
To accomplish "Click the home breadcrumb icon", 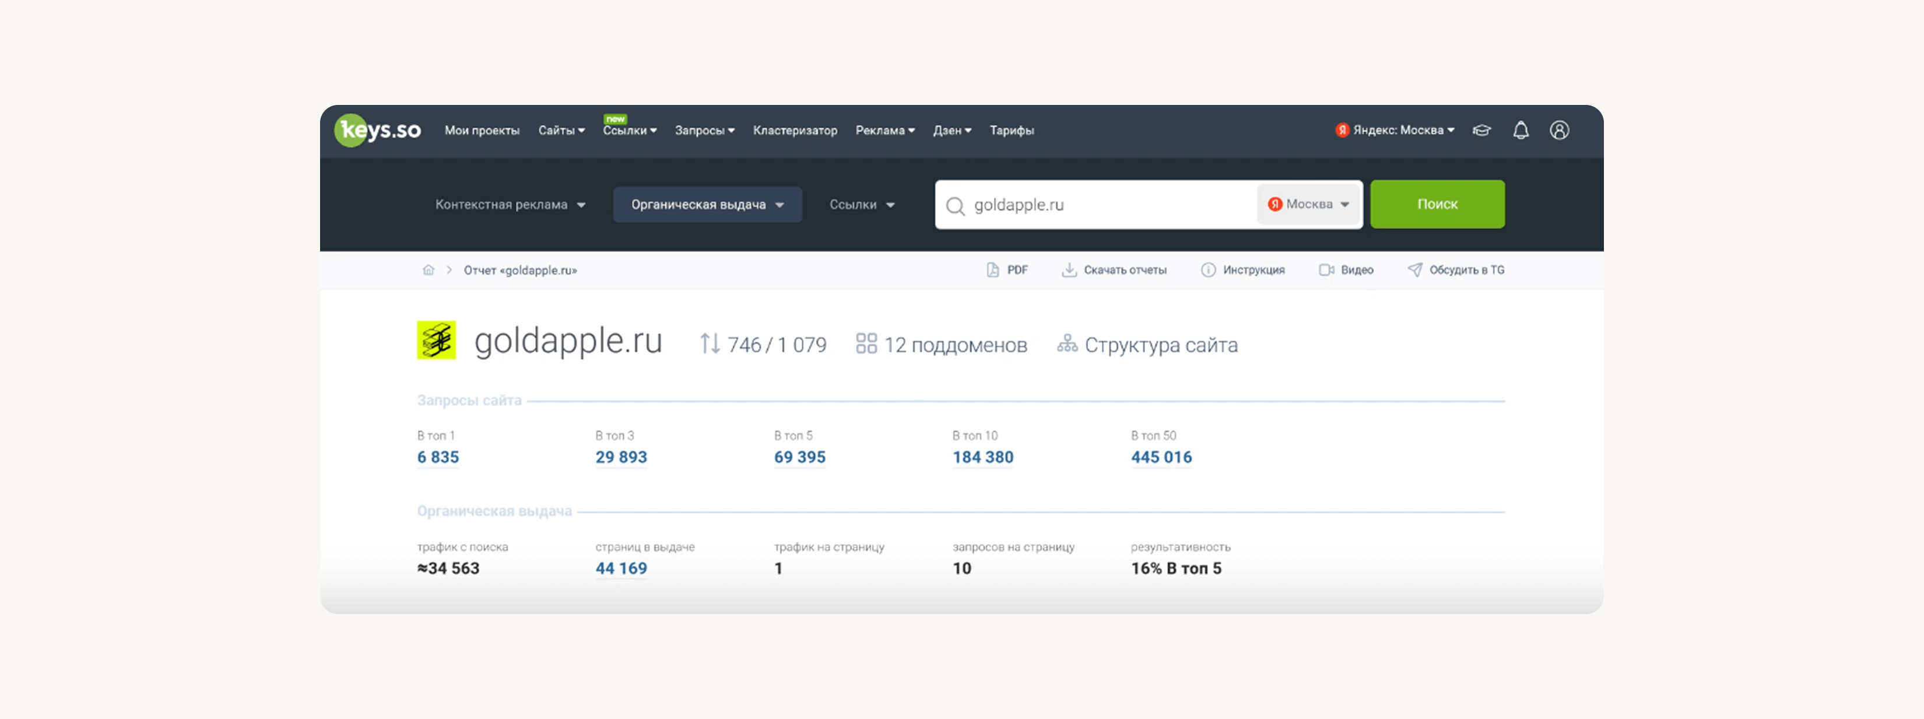I will pos(429,270).
